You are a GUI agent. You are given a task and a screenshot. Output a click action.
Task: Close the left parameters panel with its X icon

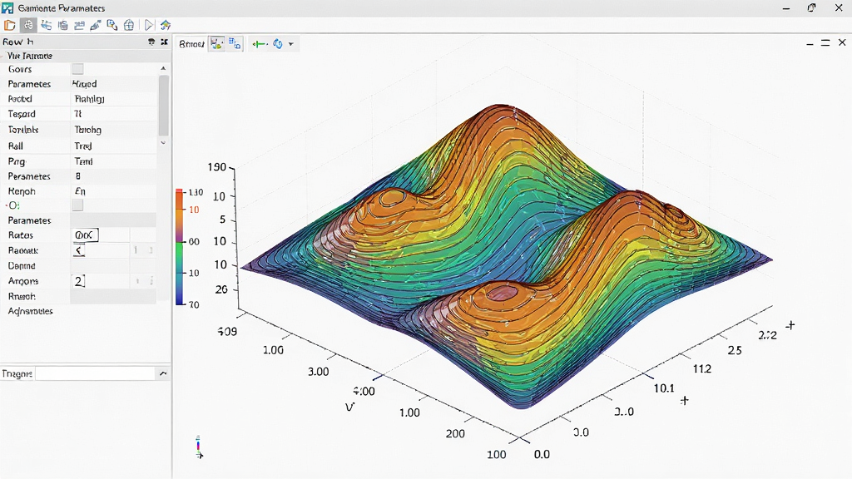pos(164,42)
